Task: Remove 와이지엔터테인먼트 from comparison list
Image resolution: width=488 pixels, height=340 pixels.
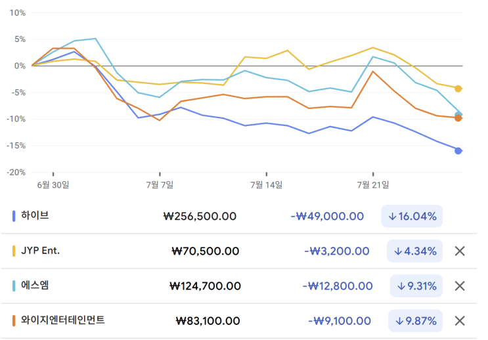Action: 460,320
